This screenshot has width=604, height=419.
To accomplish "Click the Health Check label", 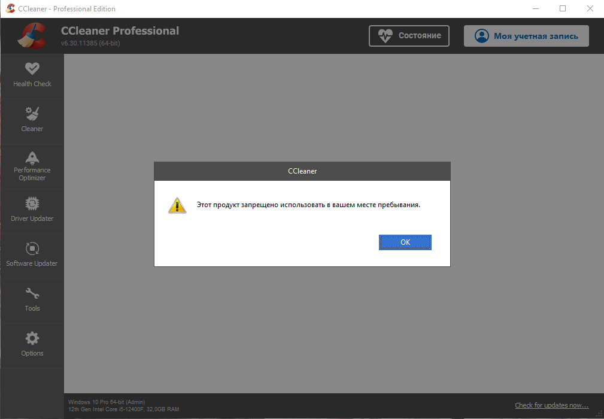I will [x=32, y=84].
